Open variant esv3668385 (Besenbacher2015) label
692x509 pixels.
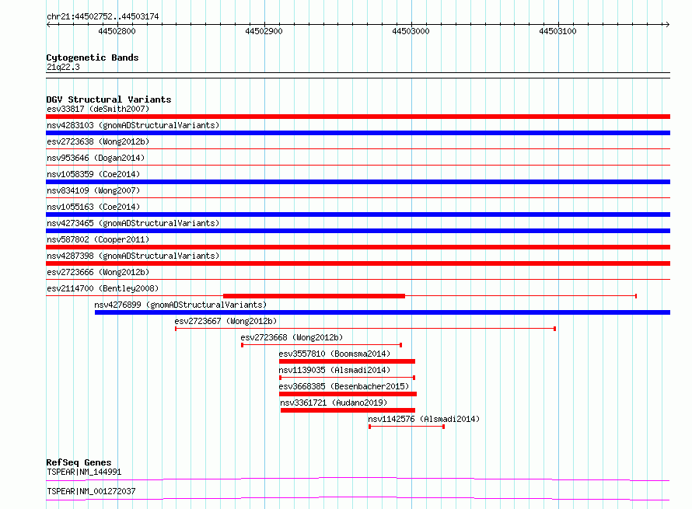pyautogui.click(x=344, y=386)
